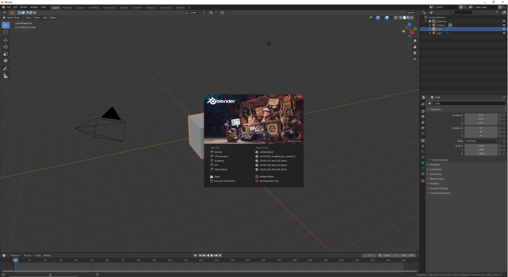Image resolution: width=508 pixels, height=277 pixels.
Task: Toggle visibility of the Light object
Action: (504, 33)
